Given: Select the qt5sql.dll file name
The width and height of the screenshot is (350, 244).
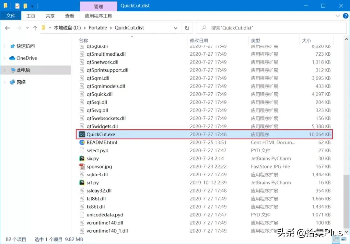Looking at the screenshot, I should (97, 102).
